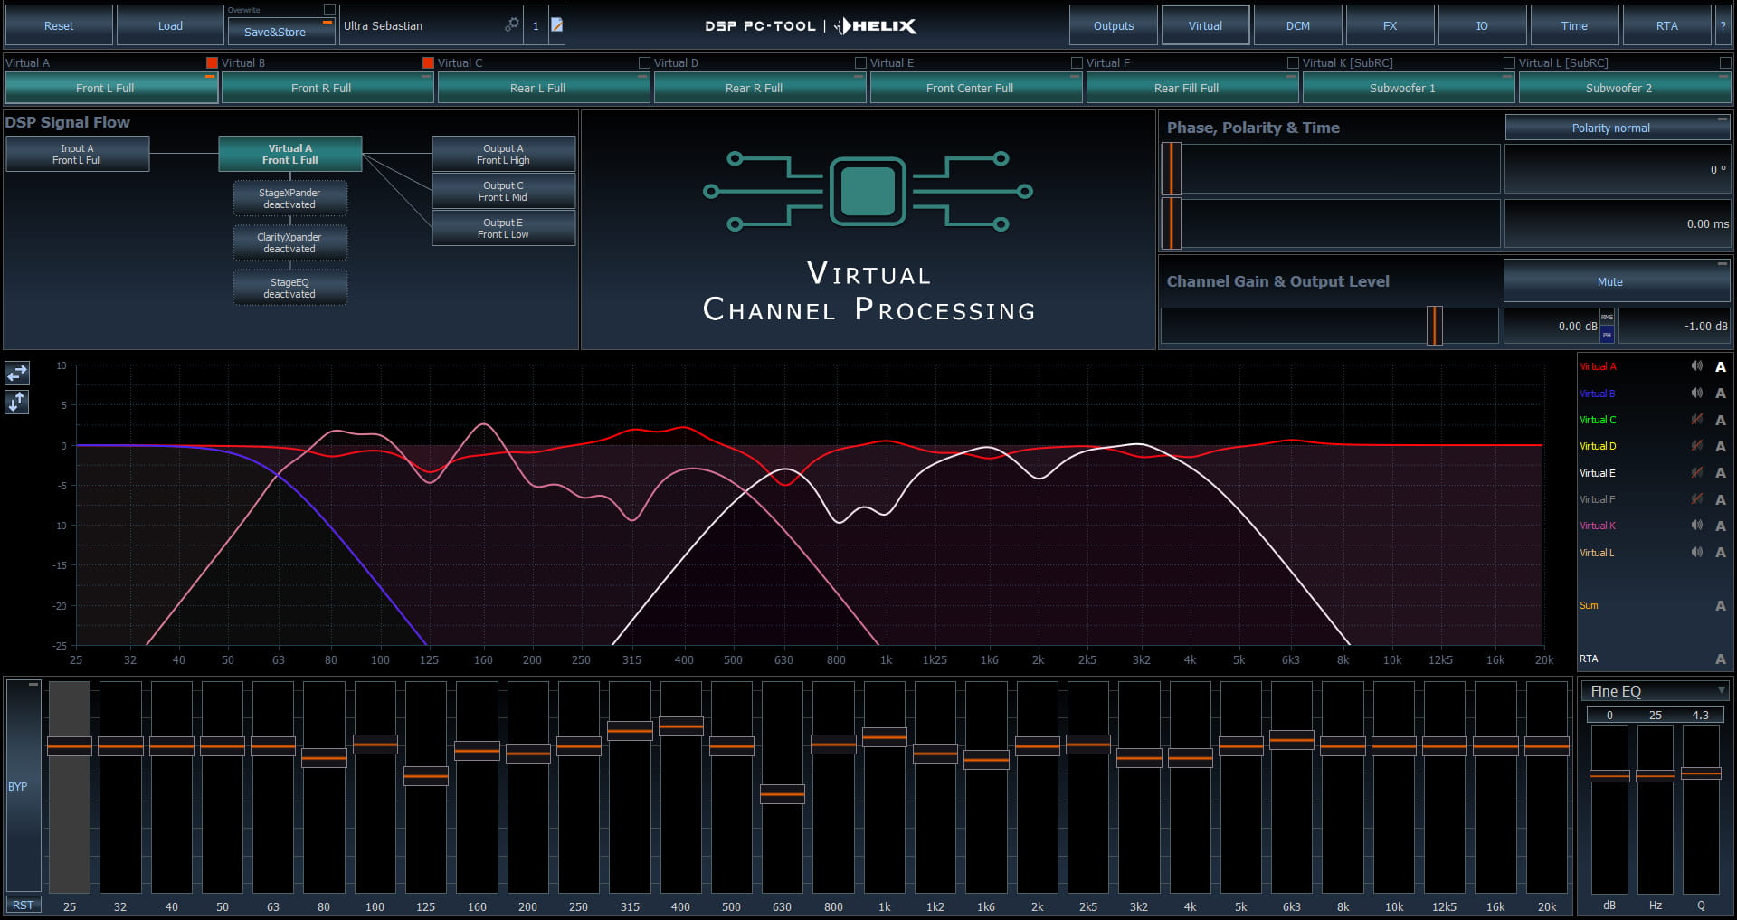Open the Fine EQ mode dropdown

1721,690
